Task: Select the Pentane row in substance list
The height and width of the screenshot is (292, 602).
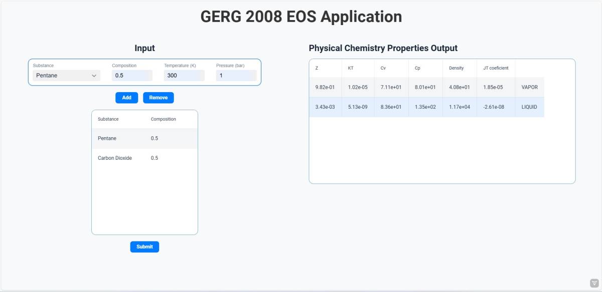Action: (144, 138)
